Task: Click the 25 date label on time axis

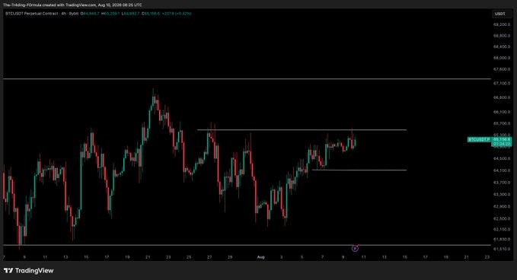Action: pos(189,257)
